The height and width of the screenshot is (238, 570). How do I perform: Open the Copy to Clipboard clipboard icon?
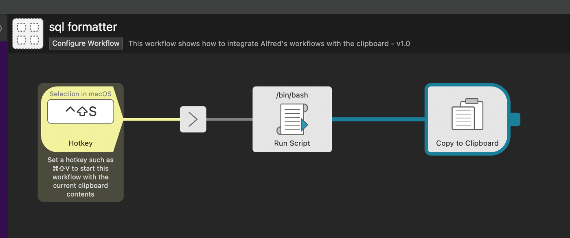coord(467,118)
